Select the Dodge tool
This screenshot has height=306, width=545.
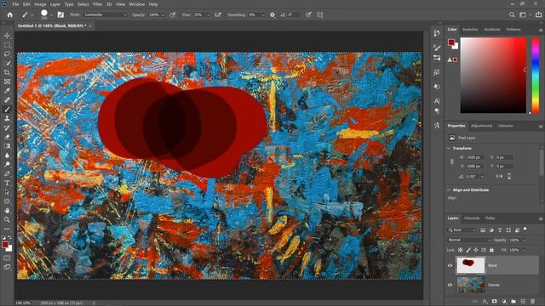coord(7,164)
